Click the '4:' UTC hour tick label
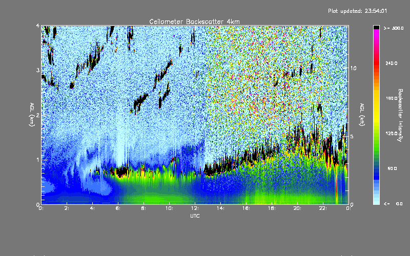The height and width of the screenshot is (256, 410). click(x=92, y=208)
